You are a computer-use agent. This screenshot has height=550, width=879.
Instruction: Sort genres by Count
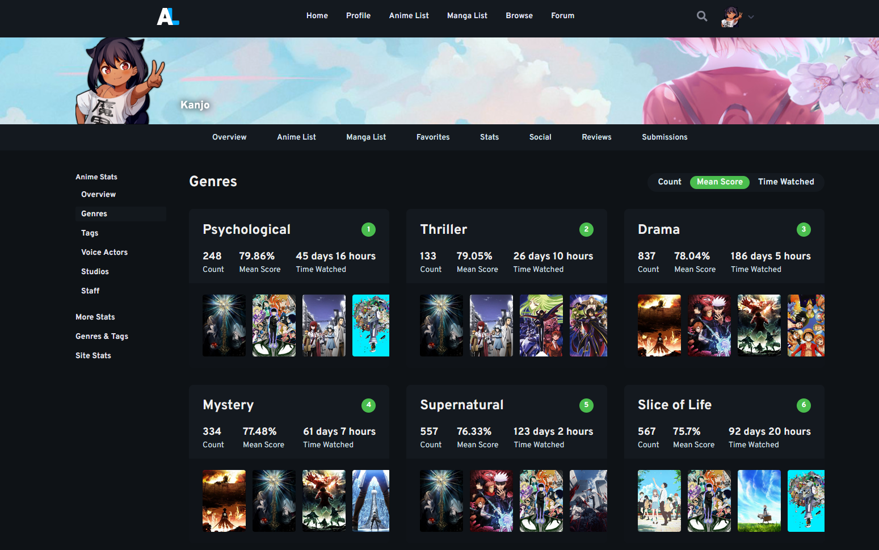[669, 182]
